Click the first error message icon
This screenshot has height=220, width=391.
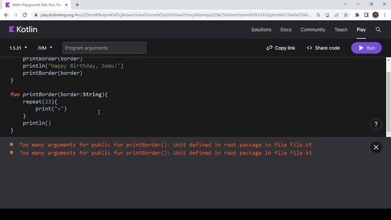(x=12, y=144)
